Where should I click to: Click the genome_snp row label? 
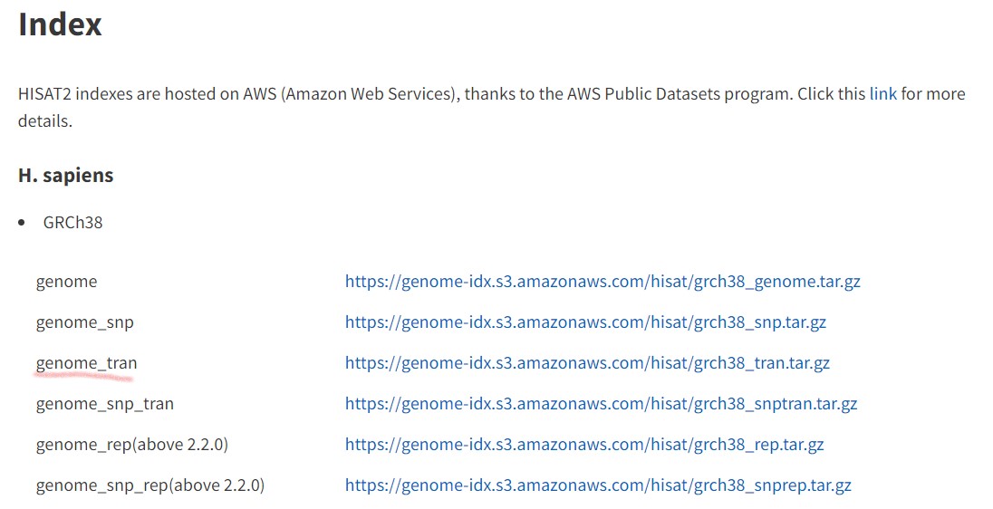click(85, 322)
